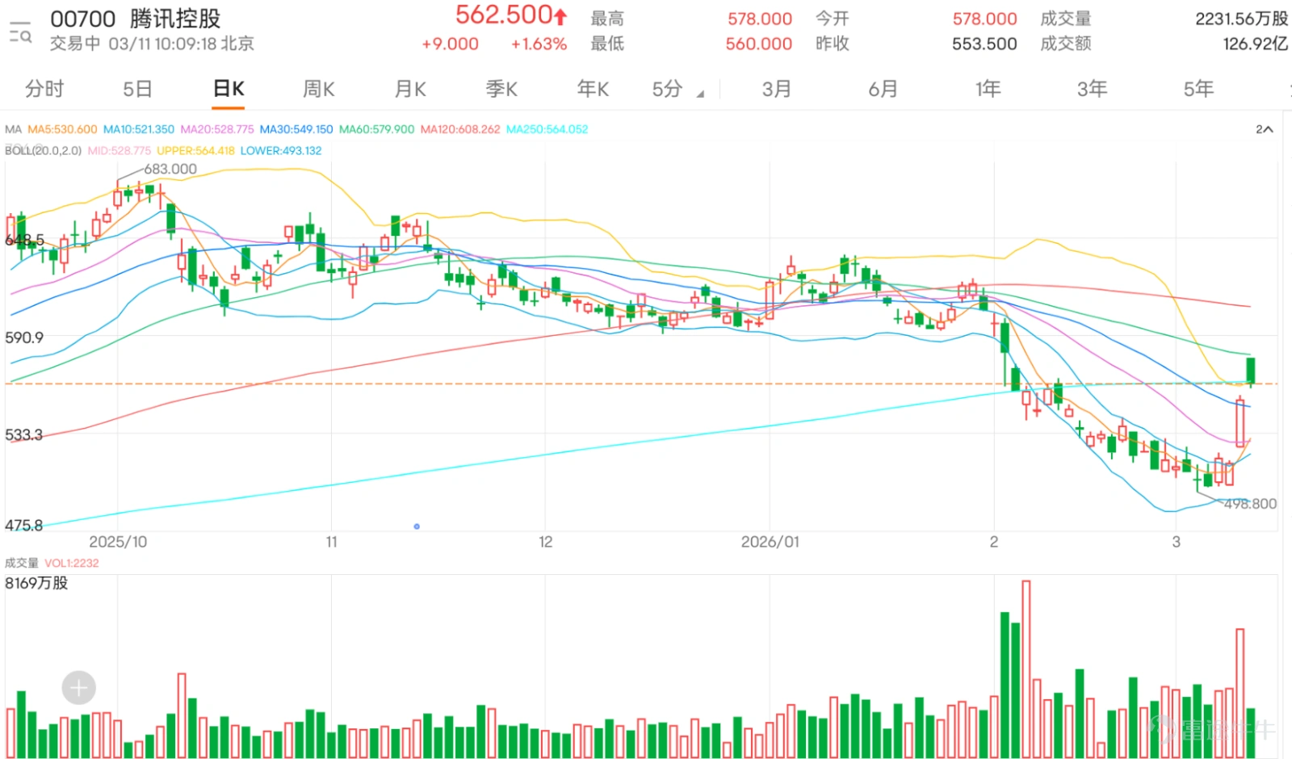Click the 2025/10 date axis label
The width and height of the screenshot is (1292, 759).
118,542
